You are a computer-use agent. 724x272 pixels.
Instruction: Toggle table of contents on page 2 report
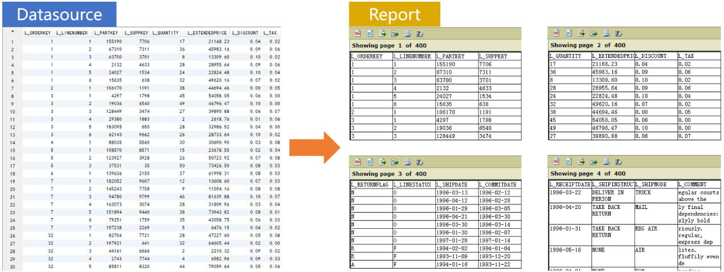coord(556,33)
